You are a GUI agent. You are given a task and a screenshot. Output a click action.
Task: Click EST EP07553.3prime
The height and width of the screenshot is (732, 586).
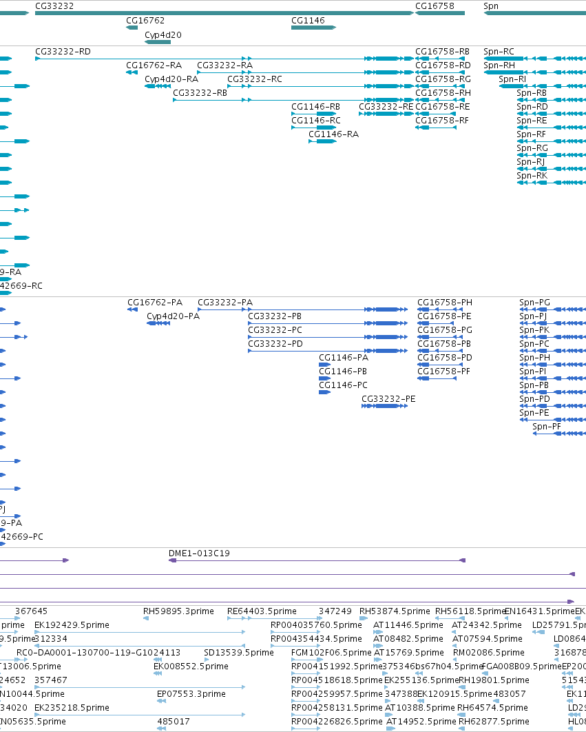(191, 694)
